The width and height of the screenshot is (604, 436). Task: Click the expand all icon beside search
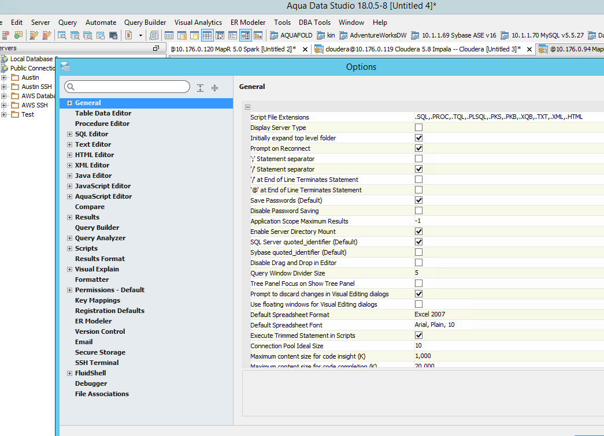tap(200, 88)
